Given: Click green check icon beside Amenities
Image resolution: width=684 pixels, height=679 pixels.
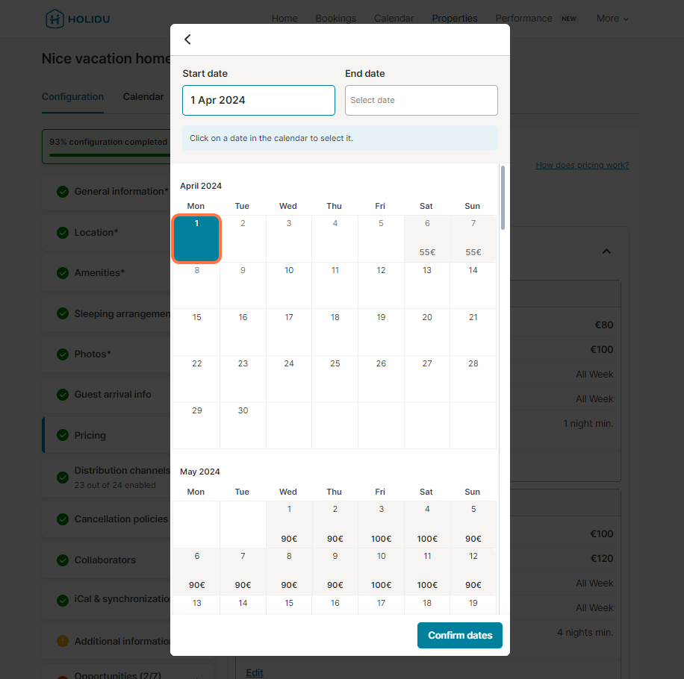Looking at the screenshot, I should (63, 273).
